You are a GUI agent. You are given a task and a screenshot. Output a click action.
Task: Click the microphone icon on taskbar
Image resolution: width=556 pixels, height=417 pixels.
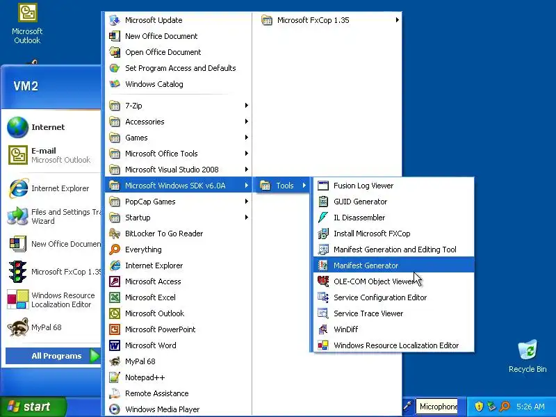click(408, 406)
